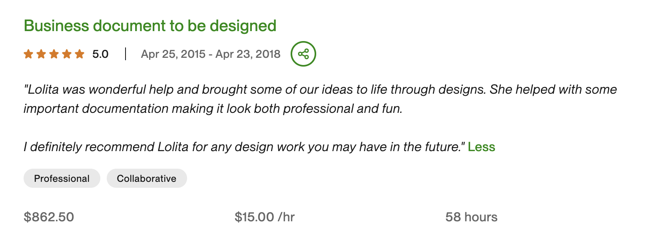The height and width of the screenshot is (252, 654).
Task: Select the 'Professional' tag pill
Action: 62,178
